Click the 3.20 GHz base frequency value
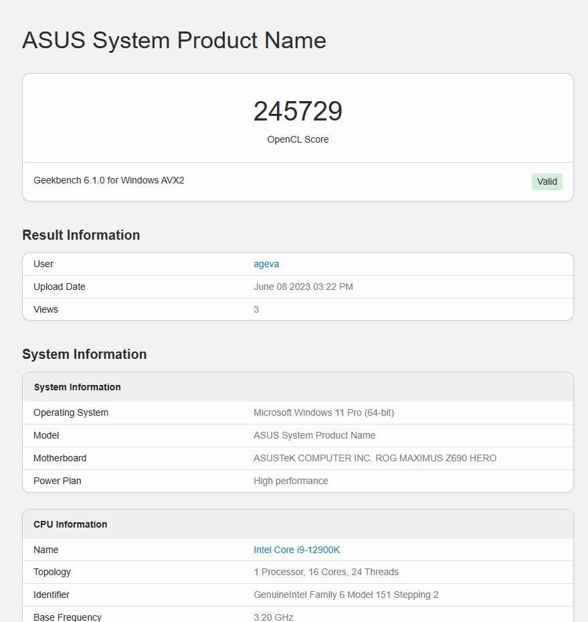This screenshot has height=622, width=588. [274, 617]
